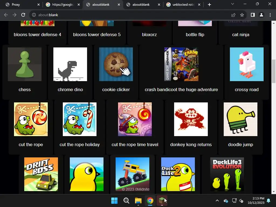Open the Windows Start menu
Screen dimensions: 276x207
click(x=114, y=201)
